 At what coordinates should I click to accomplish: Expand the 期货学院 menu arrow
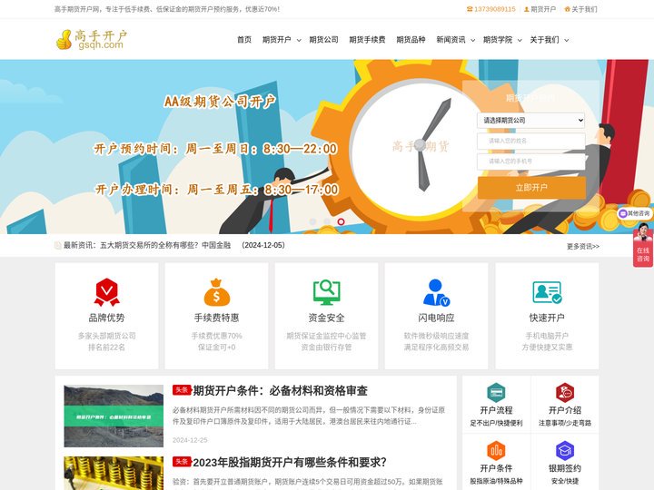coord(520,41)
